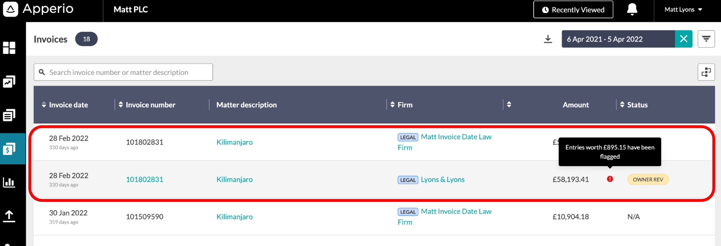
Task: Click the red flagged entries alert icon
Action: coord(610,179)
